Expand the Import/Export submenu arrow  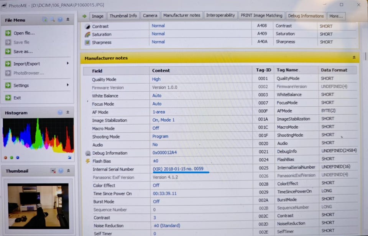tap(68, 63)
